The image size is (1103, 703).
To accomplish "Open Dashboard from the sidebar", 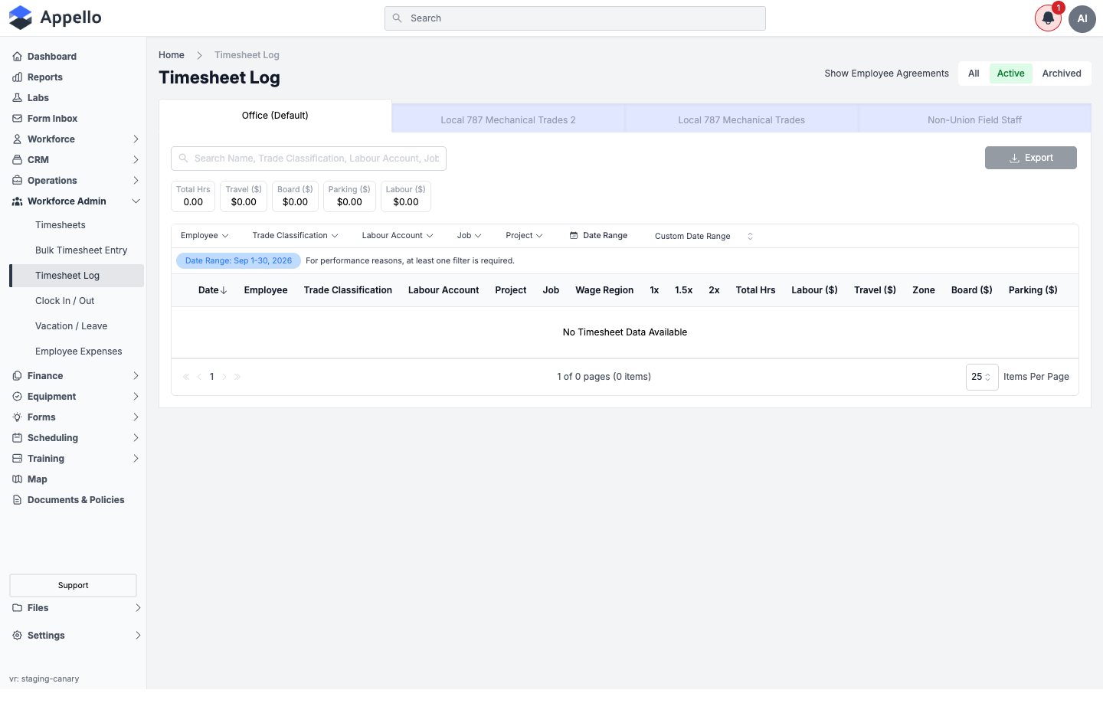I will (x=51, y=57).
